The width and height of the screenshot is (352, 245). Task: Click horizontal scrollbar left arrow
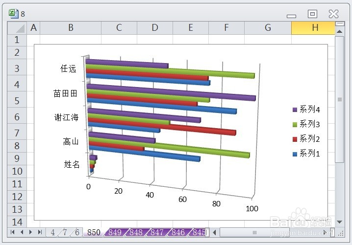point(214,232)
